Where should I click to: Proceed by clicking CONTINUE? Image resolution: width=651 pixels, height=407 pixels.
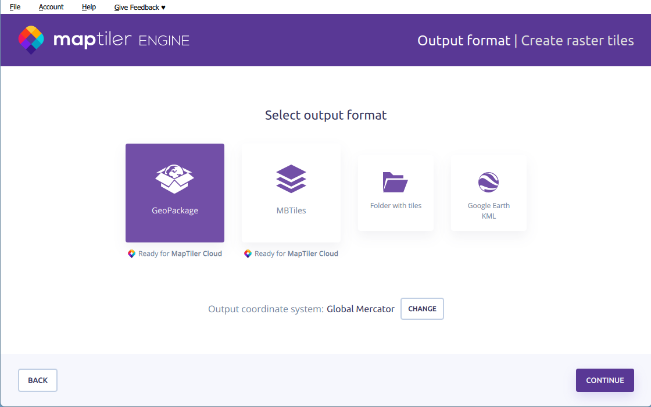[604, 380]
